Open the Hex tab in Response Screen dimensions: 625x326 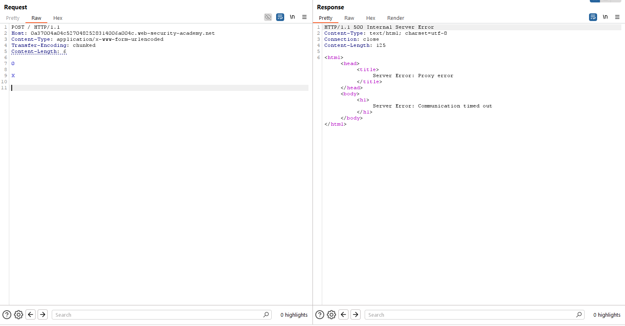[x=371, y=18]
